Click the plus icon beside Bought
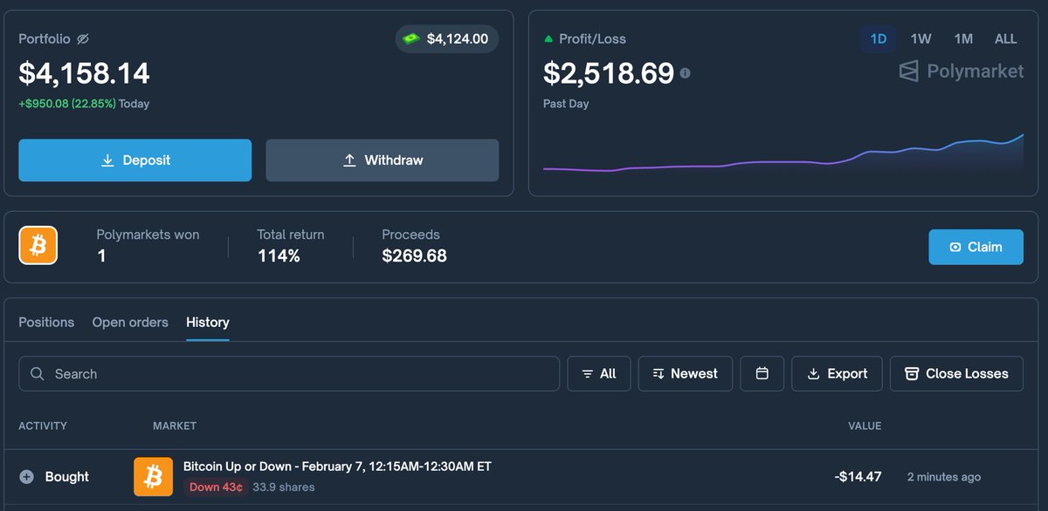The height and width of the screenshot is (511, 1048). pyautogui.click(x=26, y=477)
